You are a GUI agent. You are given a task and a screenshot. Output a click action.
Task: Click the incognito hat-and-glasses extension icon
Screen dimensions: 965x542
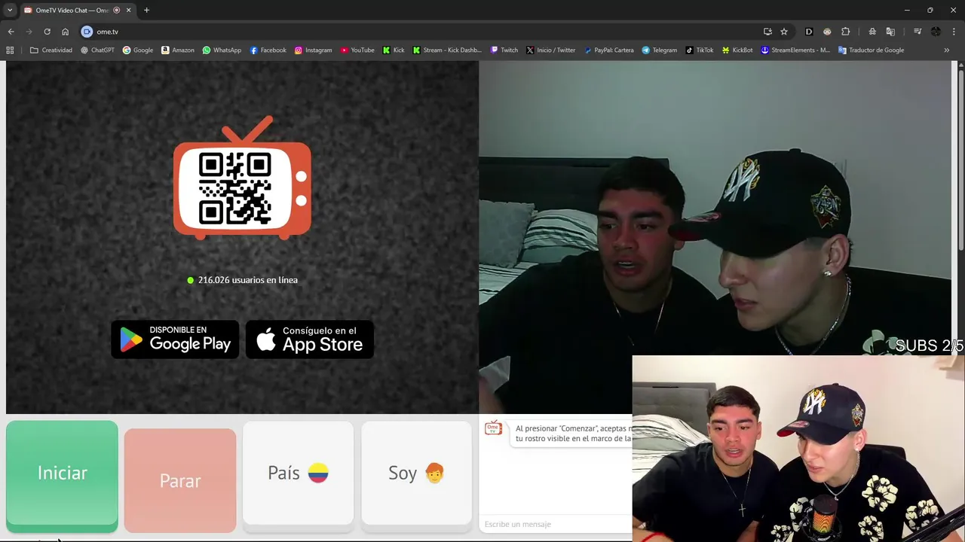tap(872, 32)
